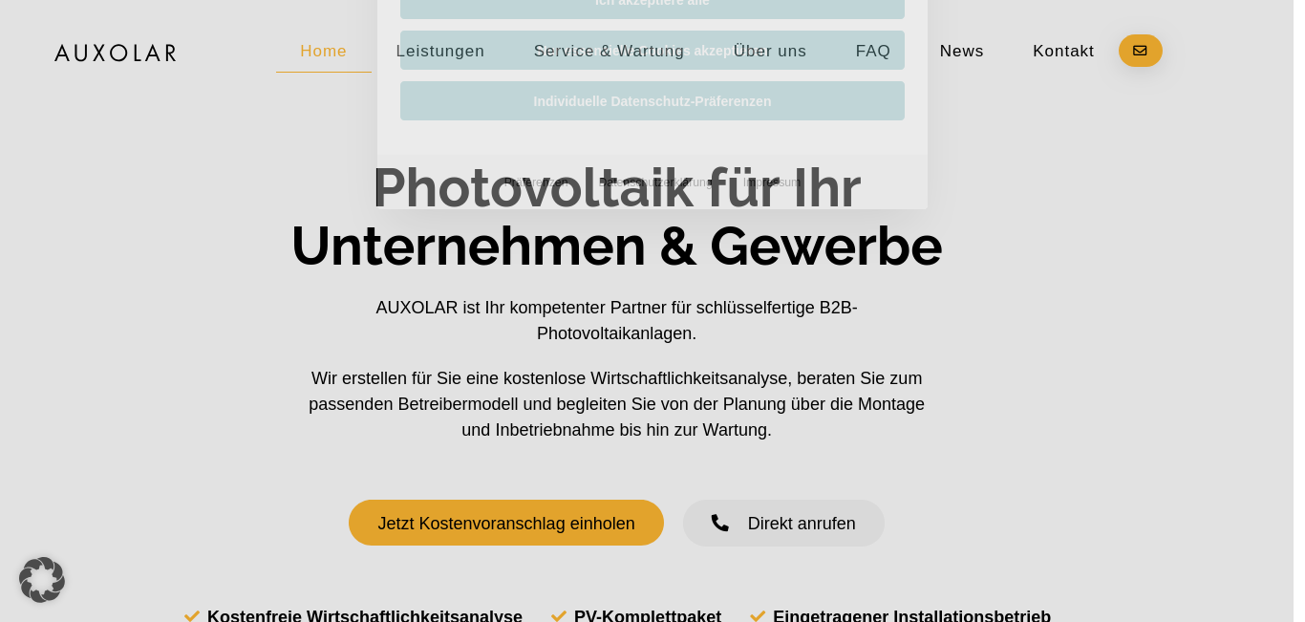Navigate to the FAQ page
Screen dimensions: 1305x622
point(873,52)
